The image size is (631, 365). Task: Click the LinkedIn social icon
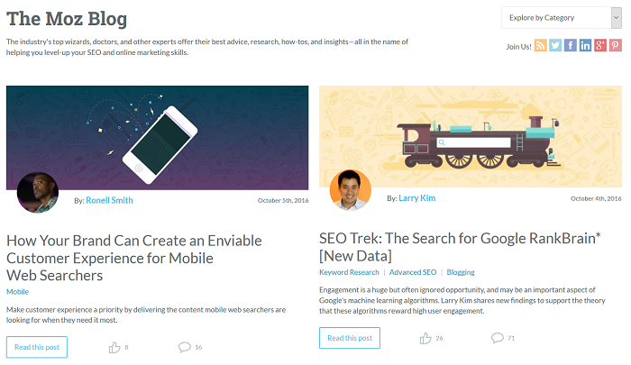click(x=585, y=46)
